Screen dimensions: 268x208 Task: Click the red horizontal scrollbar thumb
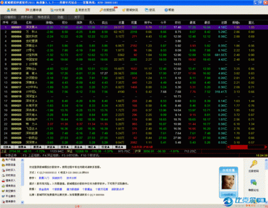pos(239,147)
